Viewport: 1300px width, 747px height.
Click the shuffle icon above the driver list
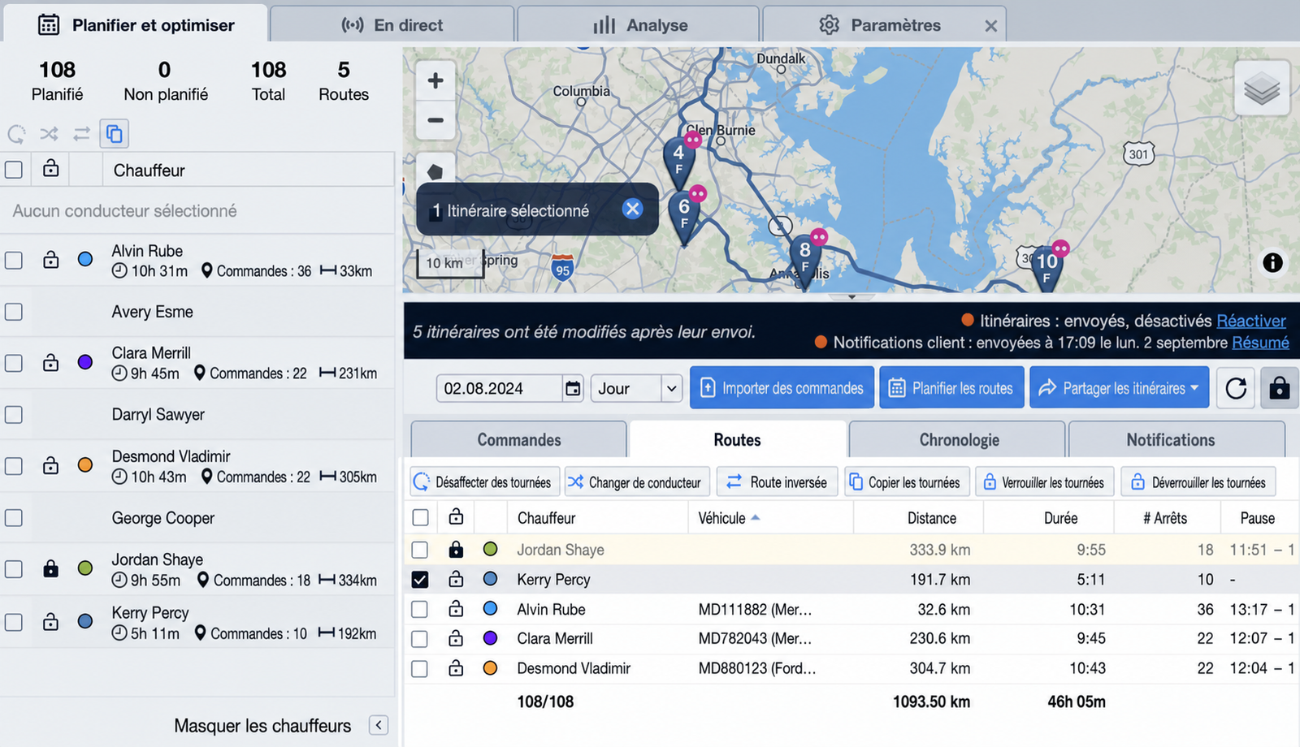(x=49, y=134)
